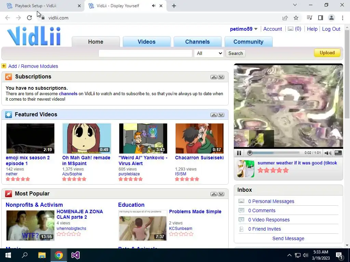Click the VidLii logo
The height and width of the screenshot is (262, 350).
pyautogui.click(x=34, y=36)
